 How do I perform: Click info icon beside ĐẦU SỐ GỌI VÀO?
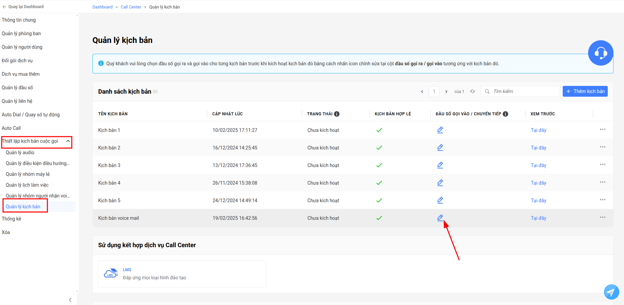pos(505,114)
